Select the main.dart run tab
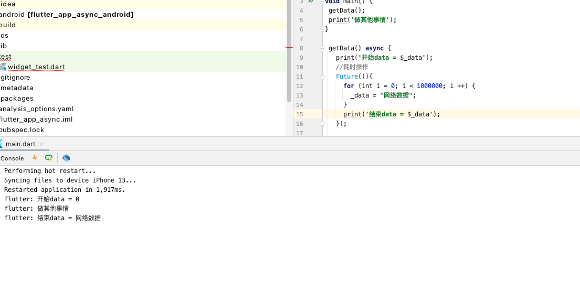The height and width of the screenshot is (292, 580). [20, 144]
